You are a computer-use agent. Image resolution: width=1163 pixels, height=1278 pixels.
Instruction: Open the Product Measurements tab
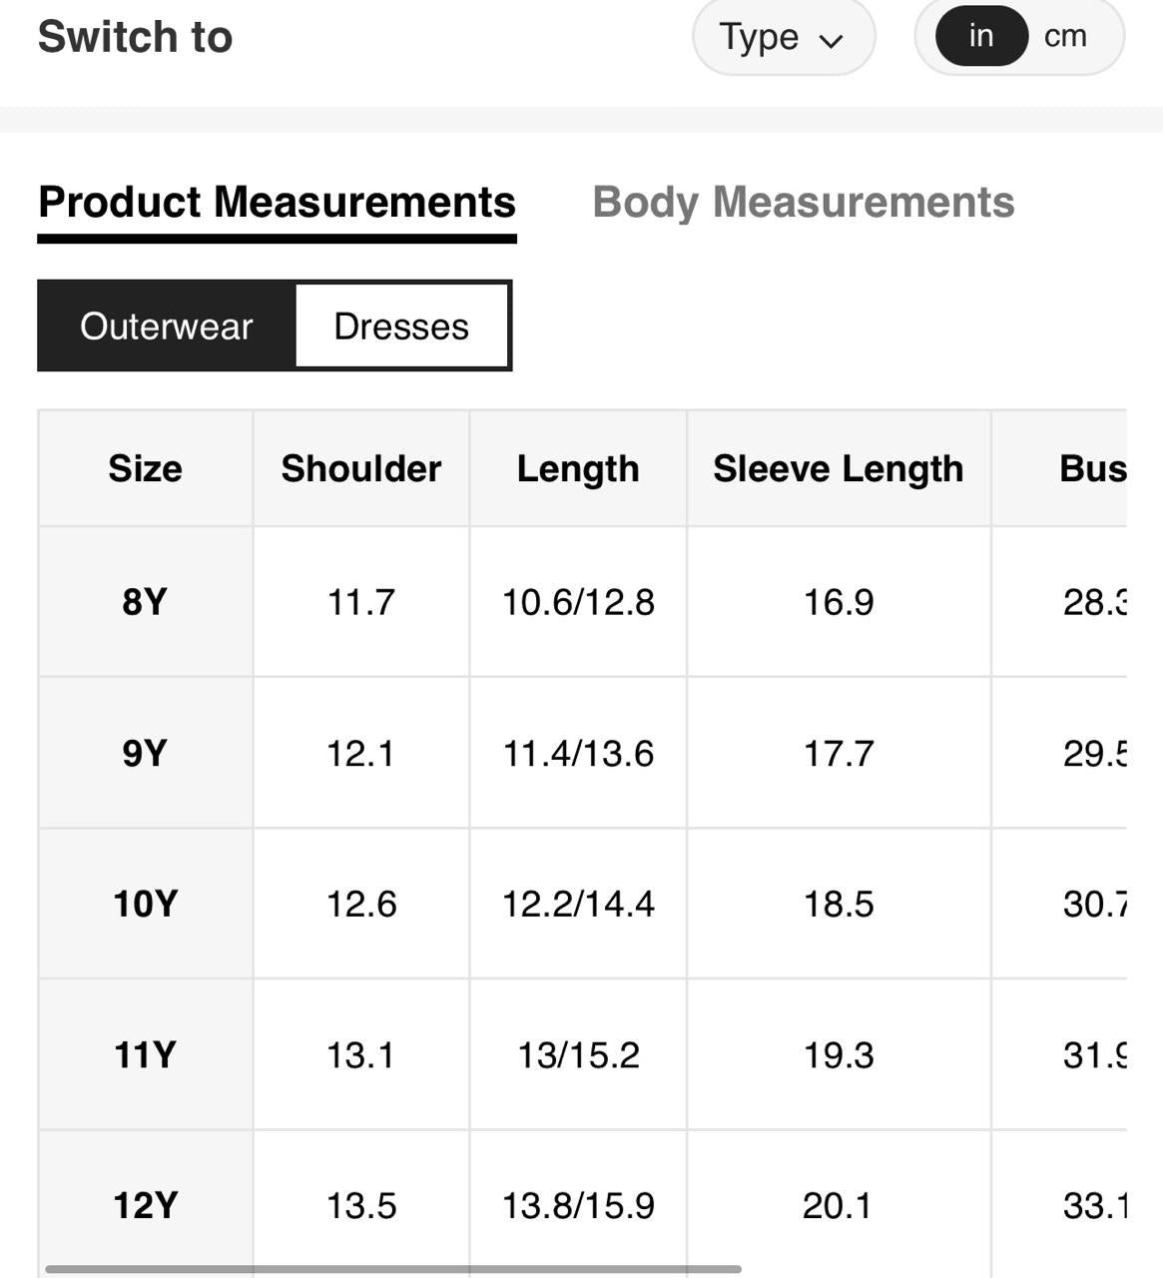point(277,202)
